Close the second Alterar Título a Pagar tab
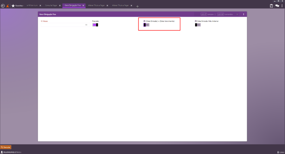Viewport: 285px width, 154px height. pyautogui.click(x=131, y=6)
